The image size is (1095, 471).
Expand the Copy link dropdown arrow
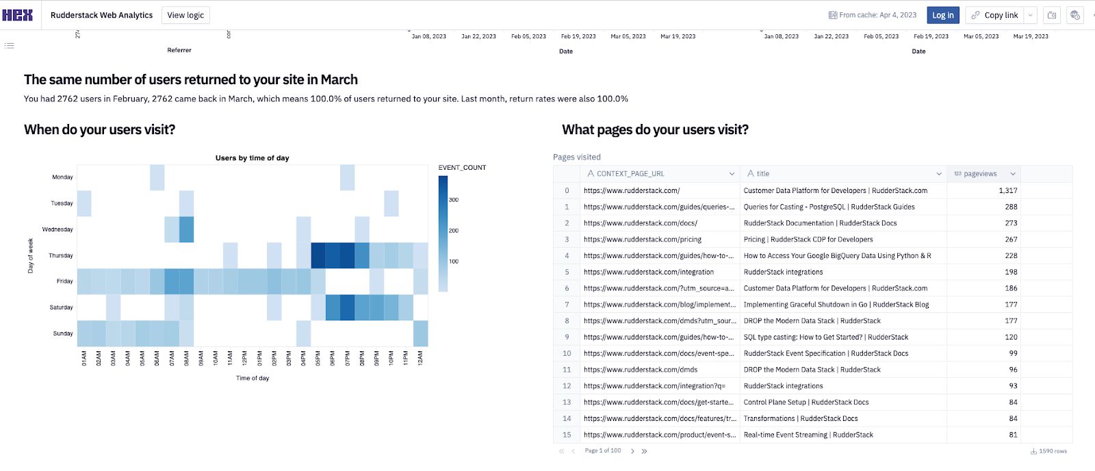point(1030,15)
